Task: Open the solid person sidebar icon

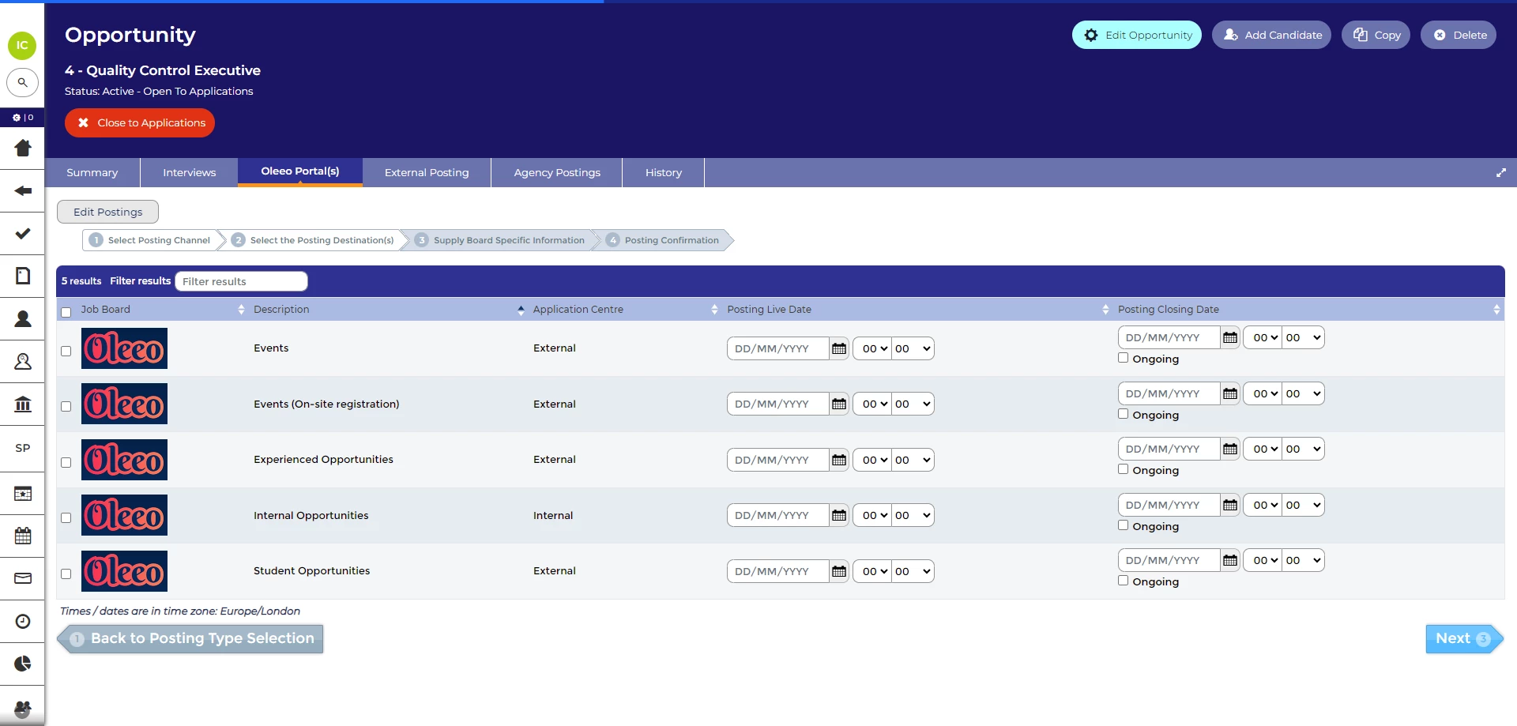Action: [23, 318]
